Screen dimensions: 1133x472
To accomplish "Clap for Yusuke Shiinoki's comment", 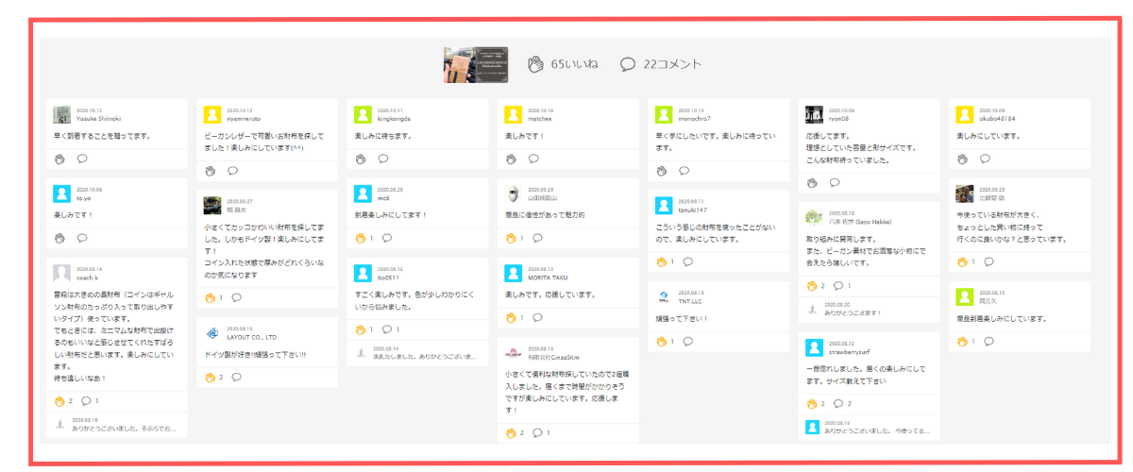I will (59, 159).
